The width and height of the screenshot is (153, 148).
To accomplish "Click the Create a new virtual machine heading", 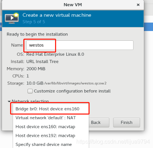I will [x=57, y=15].
